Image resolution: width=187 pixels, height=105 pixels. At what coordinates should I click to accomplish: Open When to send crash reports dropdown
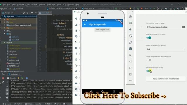[x=166, y=49]
